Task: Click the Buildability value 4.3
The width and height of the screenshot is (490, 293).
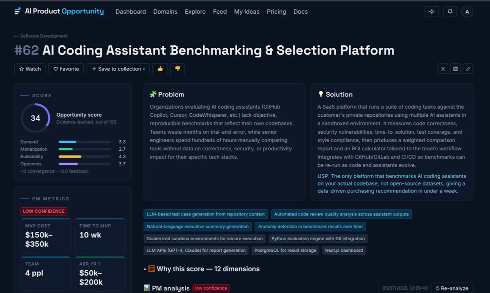Action: click(x=122, y=156)
